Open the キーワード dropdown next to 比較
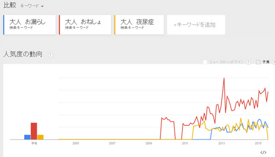The width and height of the screenshot is (275, 157). (x=32, y=6)
